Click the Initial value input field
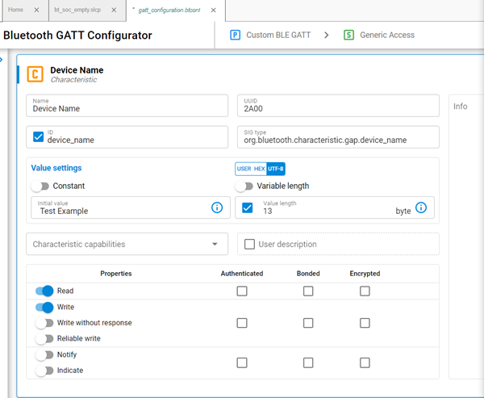 pos(121,211)
